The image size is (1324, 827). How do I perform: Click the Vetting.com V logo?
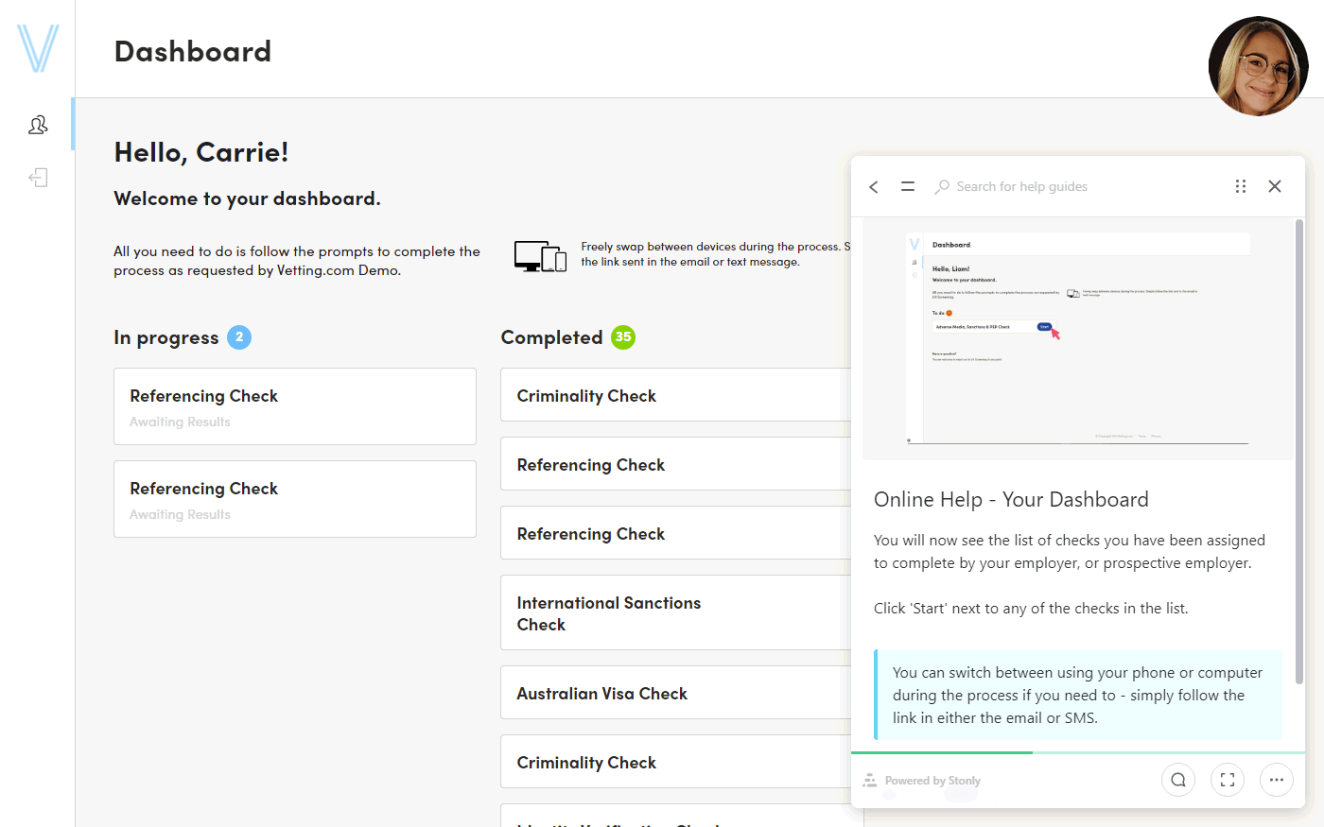38,48
